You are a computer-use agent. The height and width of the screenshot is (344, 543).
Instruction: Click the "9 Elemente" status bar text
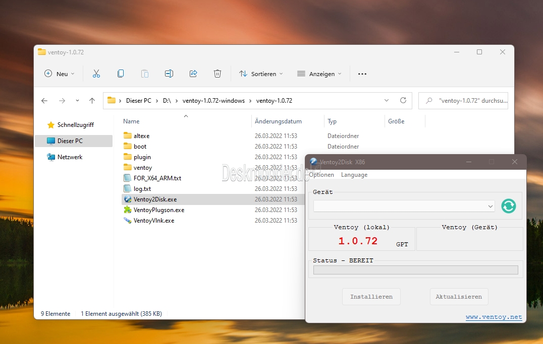pos(56,314)
